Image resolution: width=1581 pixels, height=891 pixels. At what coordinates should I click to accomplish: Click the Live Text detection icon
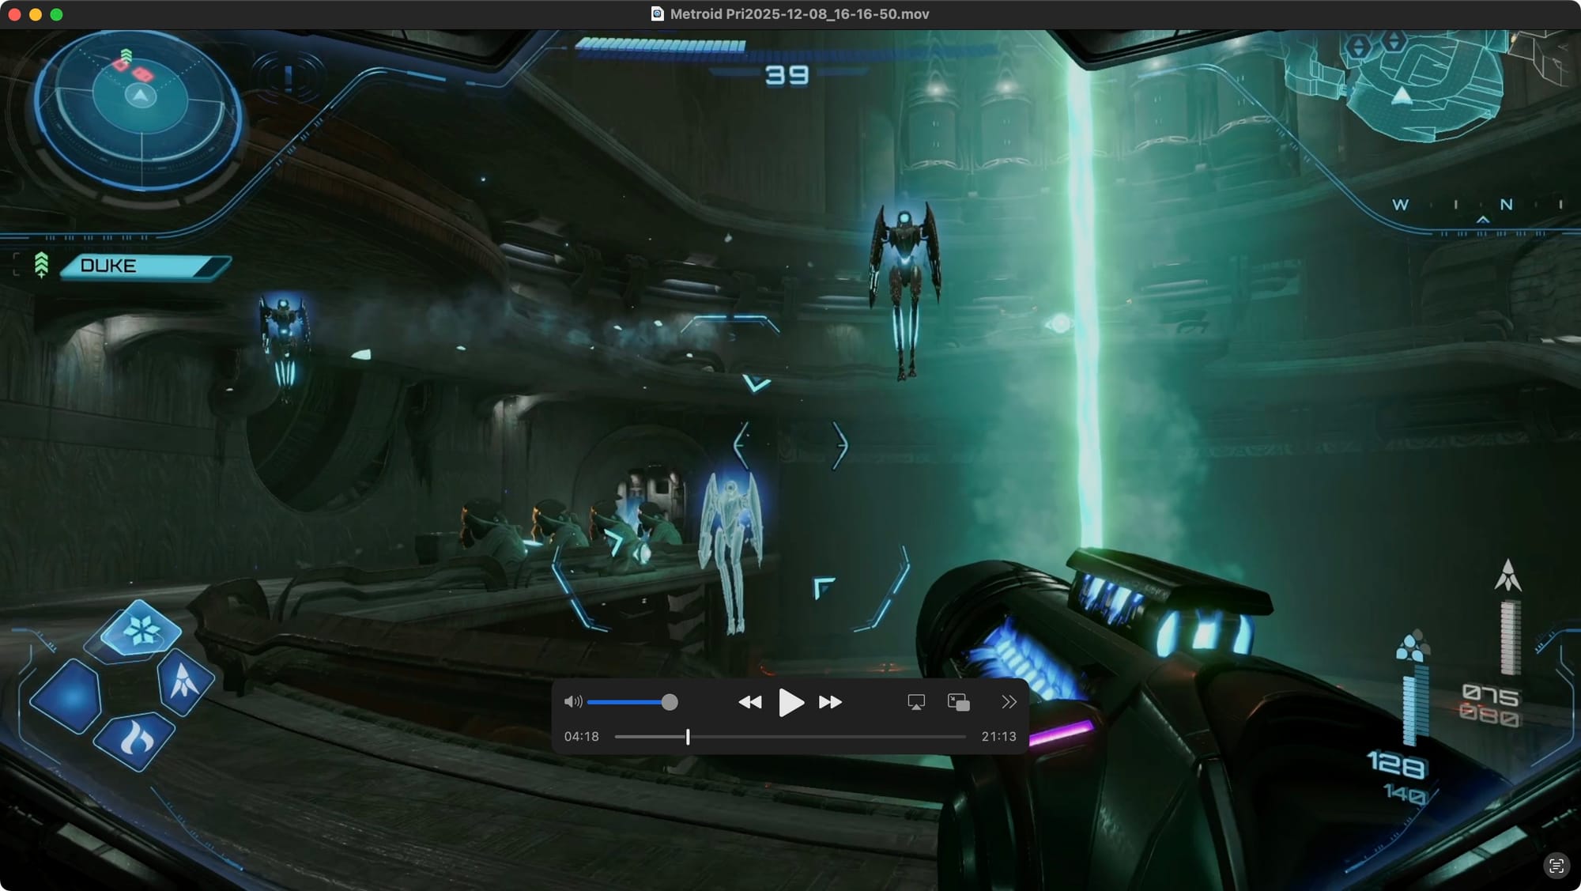pos(1556,866)
